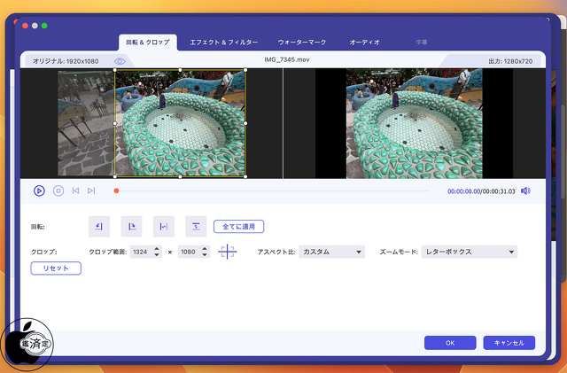Decrease crop width with the down arrow

pos(157,254)
